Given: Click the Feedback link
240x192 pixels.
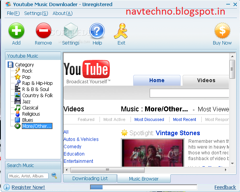Looking at the screenshot, I should (x=225, y=187).
